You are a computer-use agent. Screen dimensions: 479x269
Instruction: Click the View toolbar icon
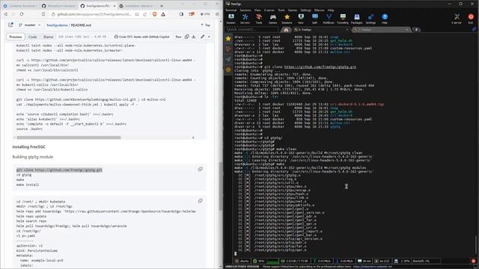(301, 19)
